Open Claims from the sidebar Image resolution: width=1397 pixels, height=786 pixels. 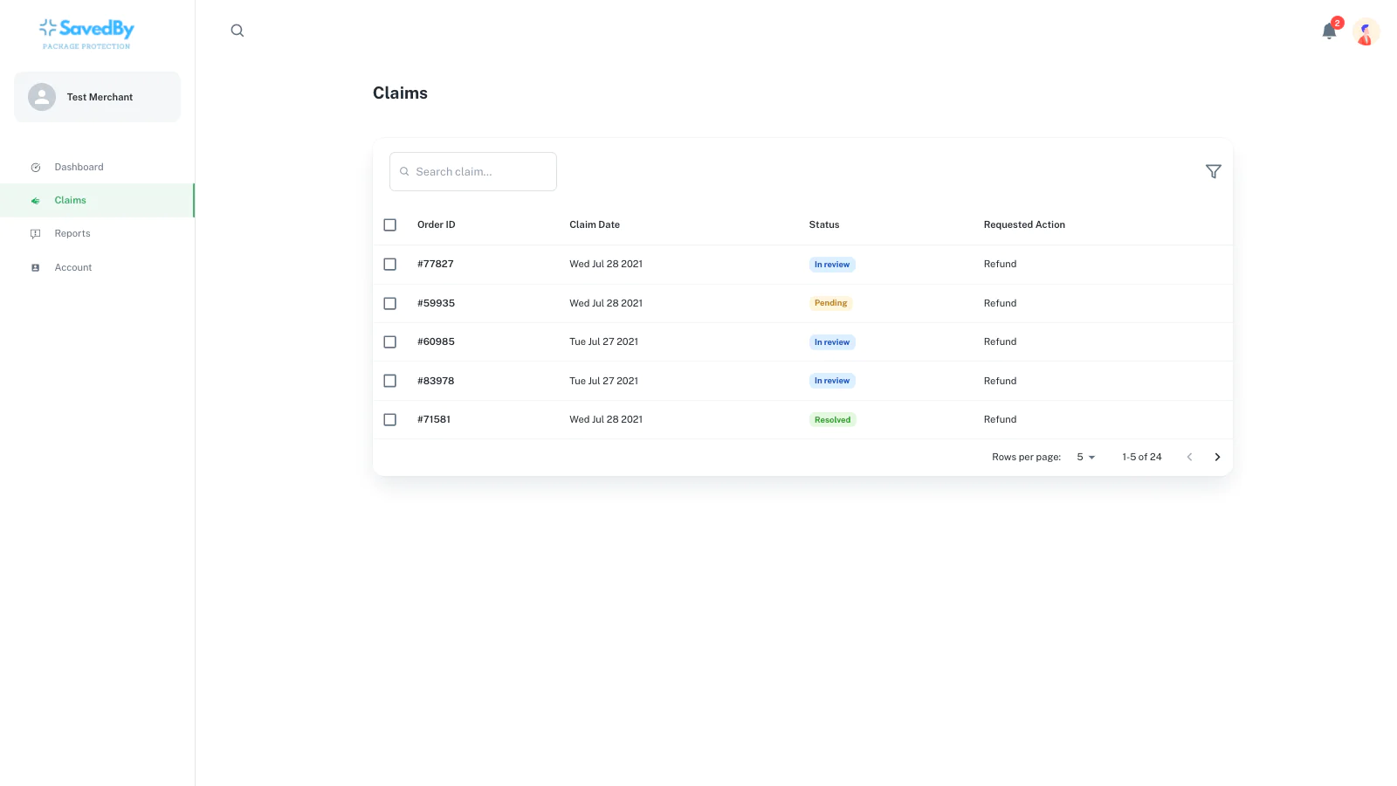(97, 201)
